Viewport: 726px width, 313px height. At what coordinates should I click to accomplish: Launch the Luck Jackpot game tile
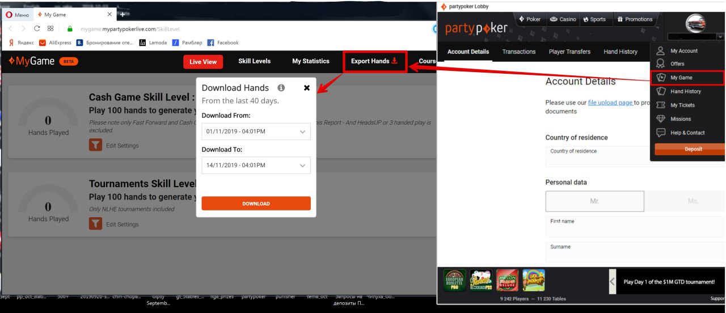[x=533, y=280]
